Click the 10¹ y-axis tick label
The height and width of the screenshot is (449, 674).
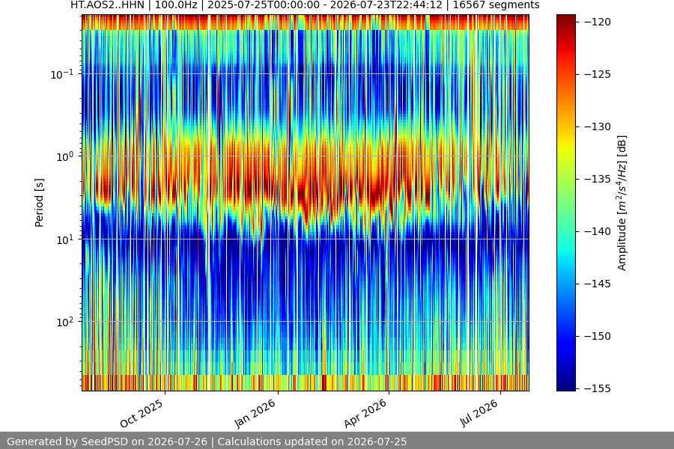coord(65,239)
